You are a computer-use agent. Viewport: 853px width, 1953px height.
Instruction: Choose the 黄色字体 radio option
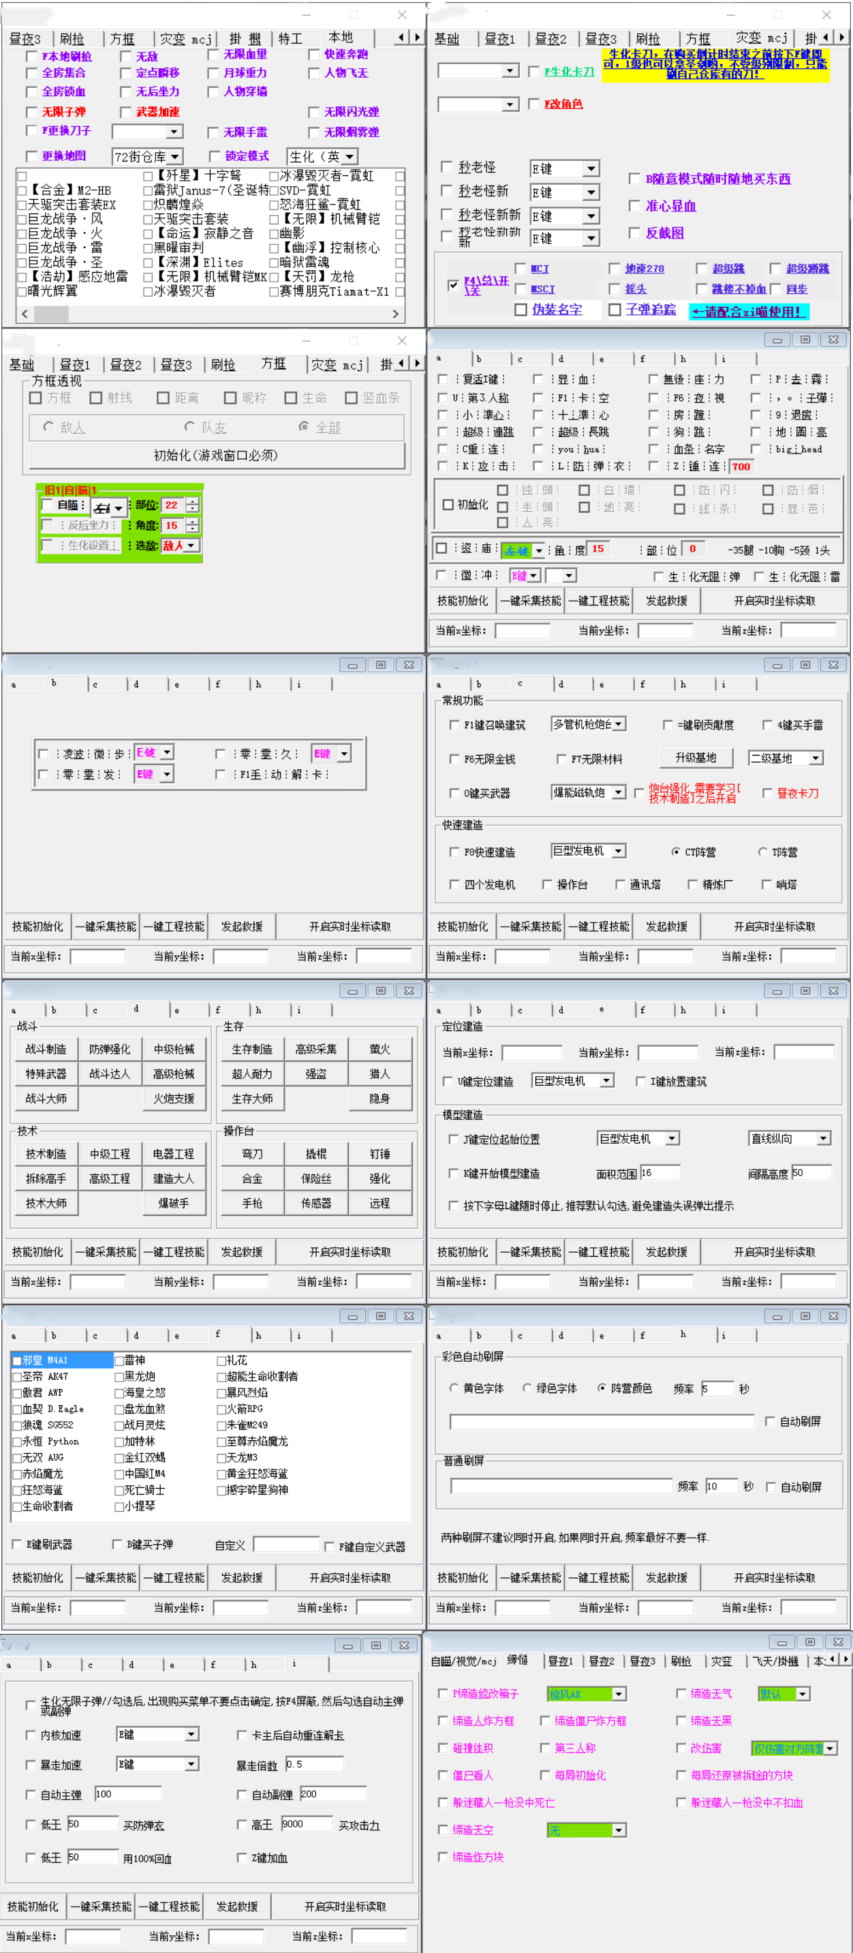click(x=454, y=1388)
